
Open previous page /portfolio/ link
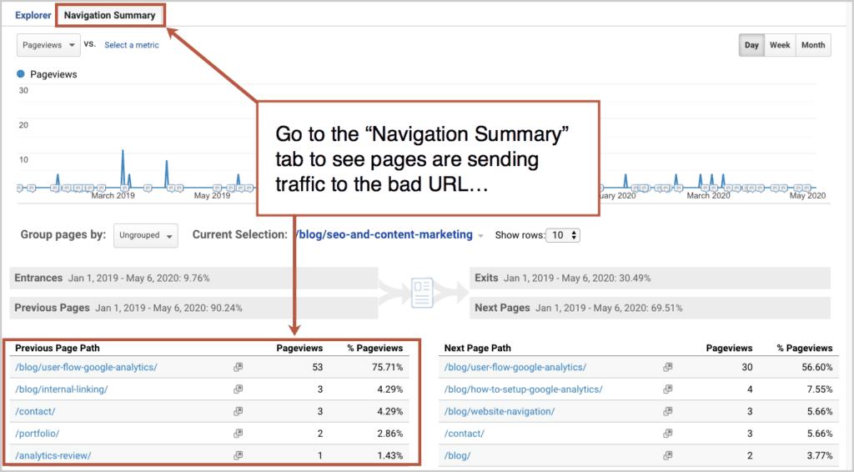tap(37, 434)
